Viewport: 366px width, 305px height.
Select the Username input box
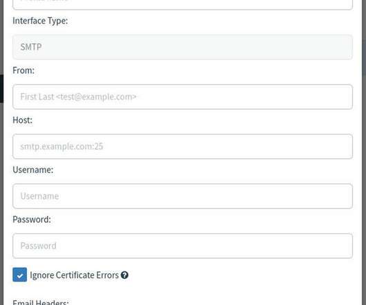[182, 196]
